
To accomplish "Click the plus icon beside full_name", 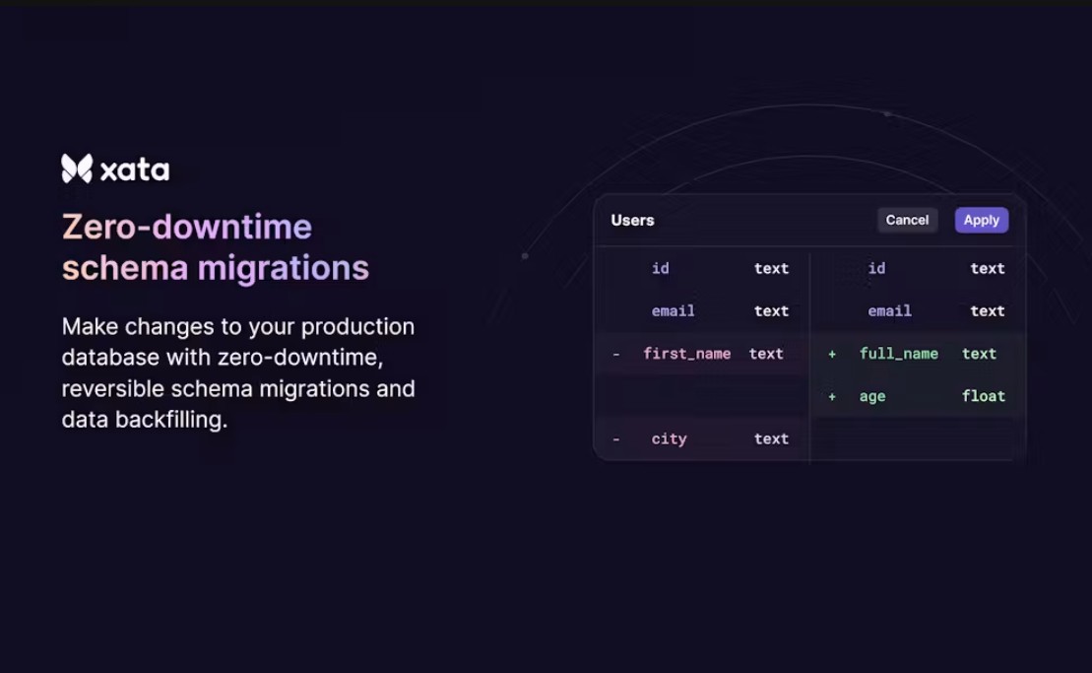I will tap(831, 355).
